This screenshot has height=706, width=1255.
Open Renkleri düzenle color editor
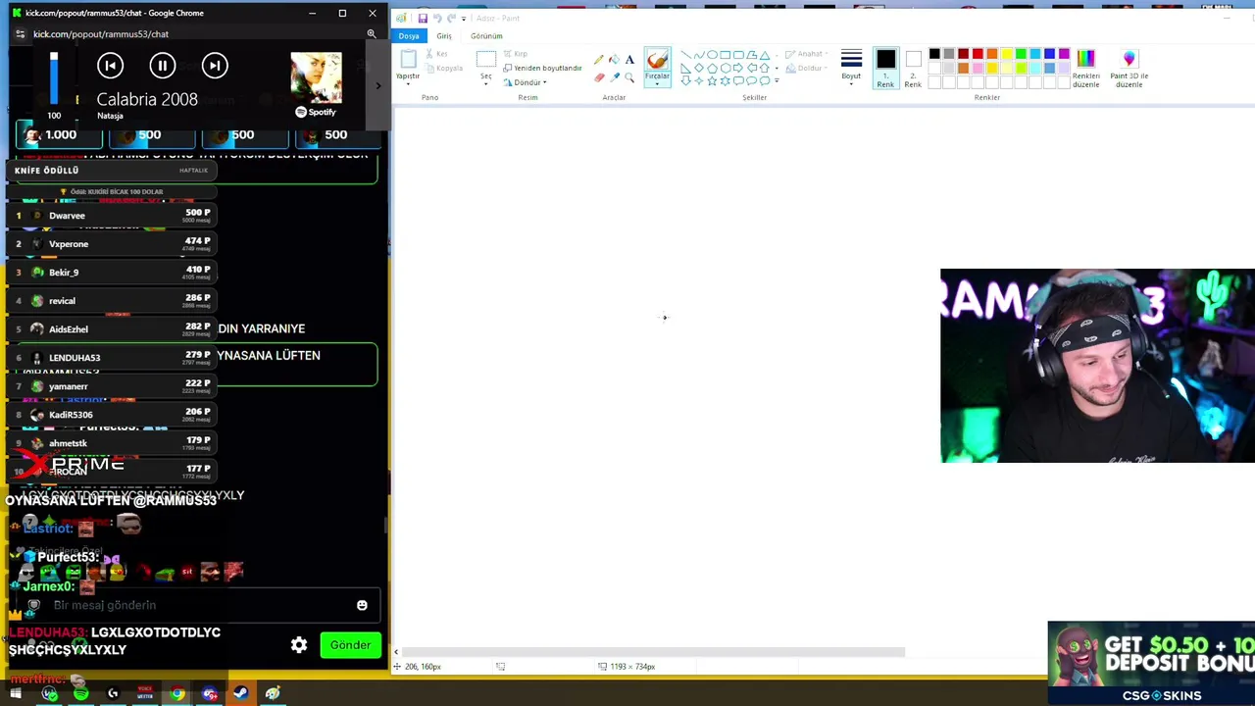[x=1085, y=69]
